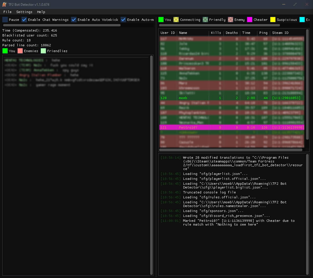Click Steam ID [U:1:29016053]
This screenshot has height=278, width=313.
286,98
